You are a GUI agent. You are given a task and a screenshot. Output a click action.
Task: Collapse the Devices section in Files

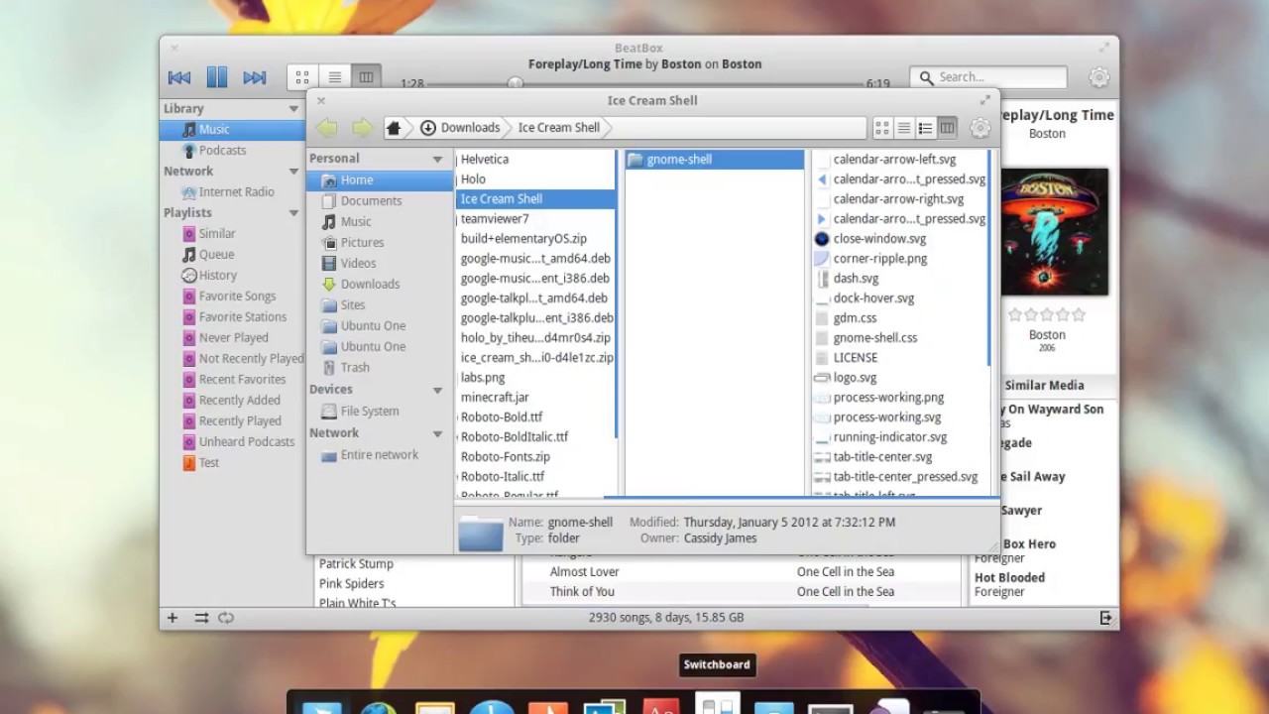[x=437, y=391]
